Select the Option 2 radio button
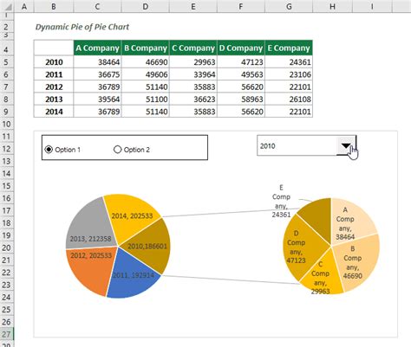The width and height of the screenshot is (411, 347). click(117, 150)
